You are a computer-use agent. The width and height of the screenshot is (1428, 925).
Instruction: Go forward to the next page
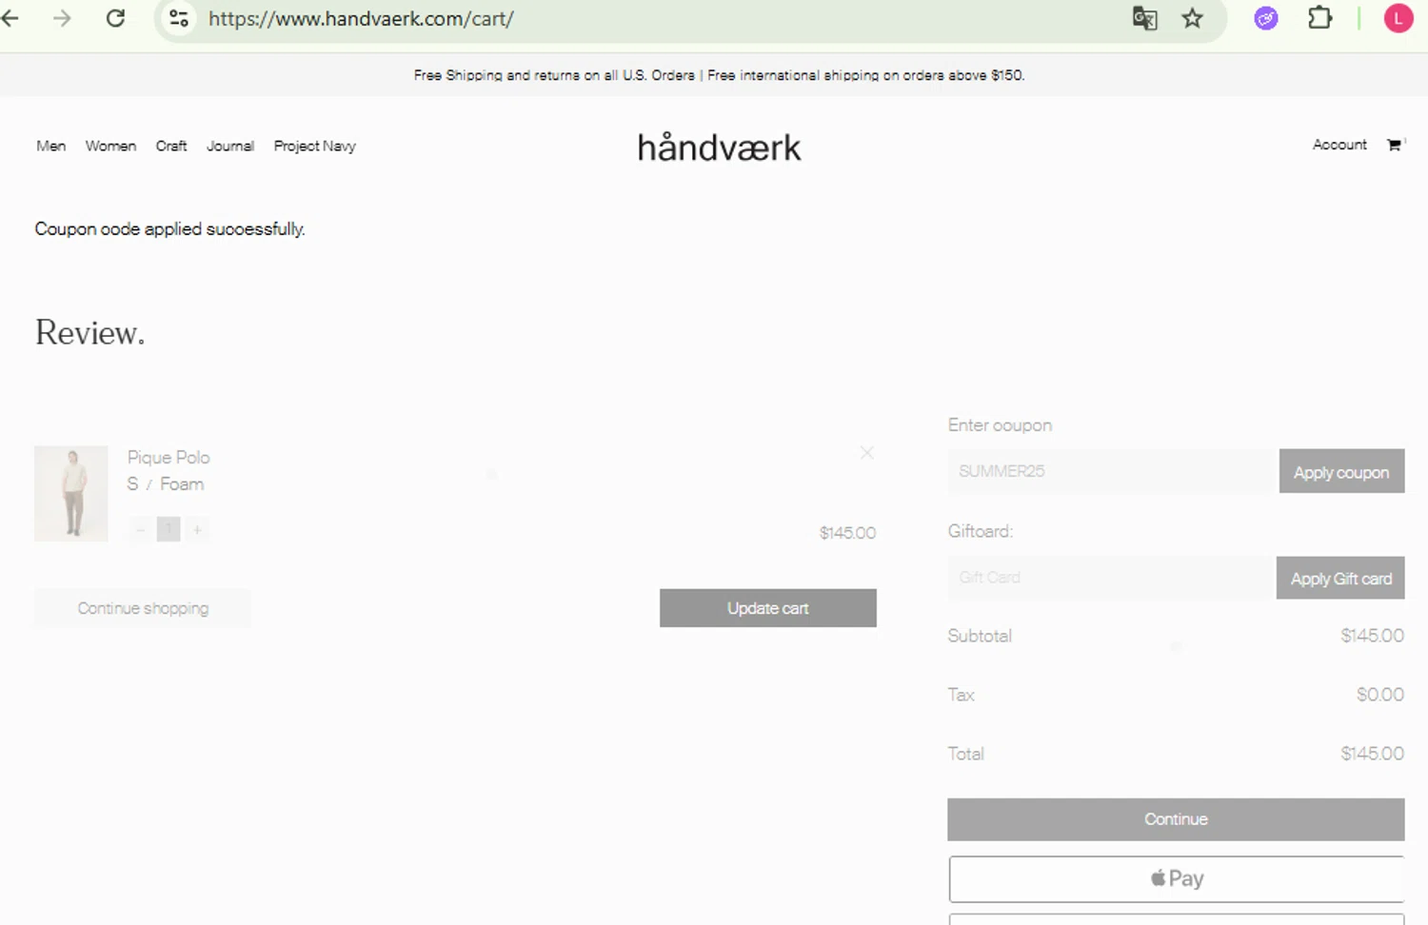[62, 18]
